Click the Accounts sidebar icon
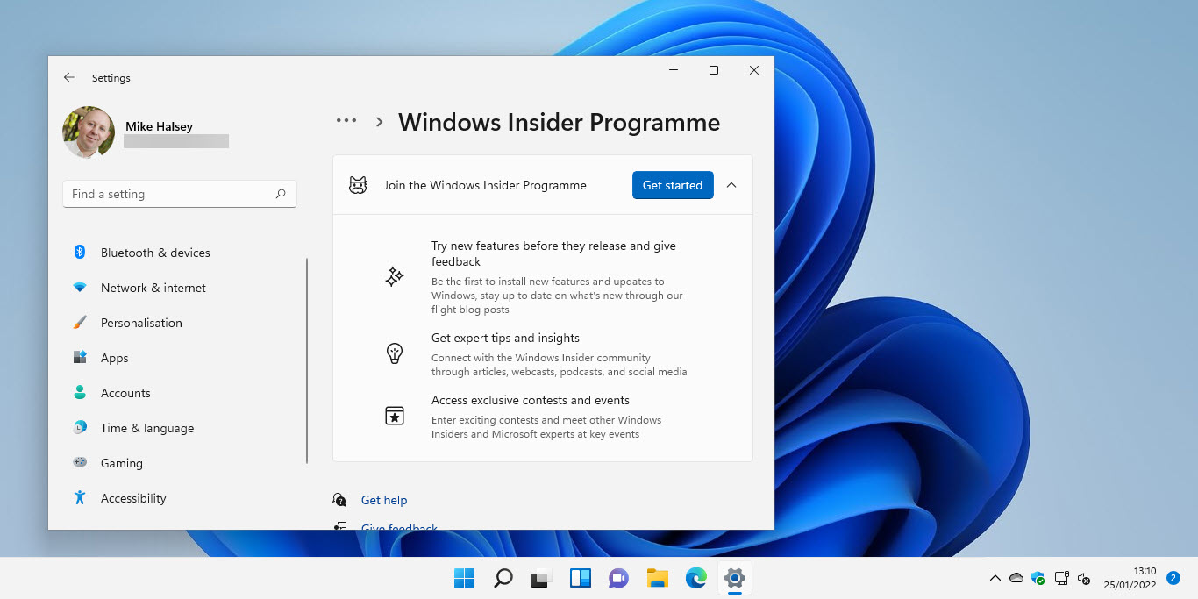This screenshot has height=599, width=1198. click(82, 393)
